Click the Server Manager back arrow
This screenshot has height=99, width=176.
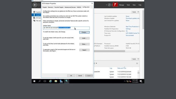[35, 5]
